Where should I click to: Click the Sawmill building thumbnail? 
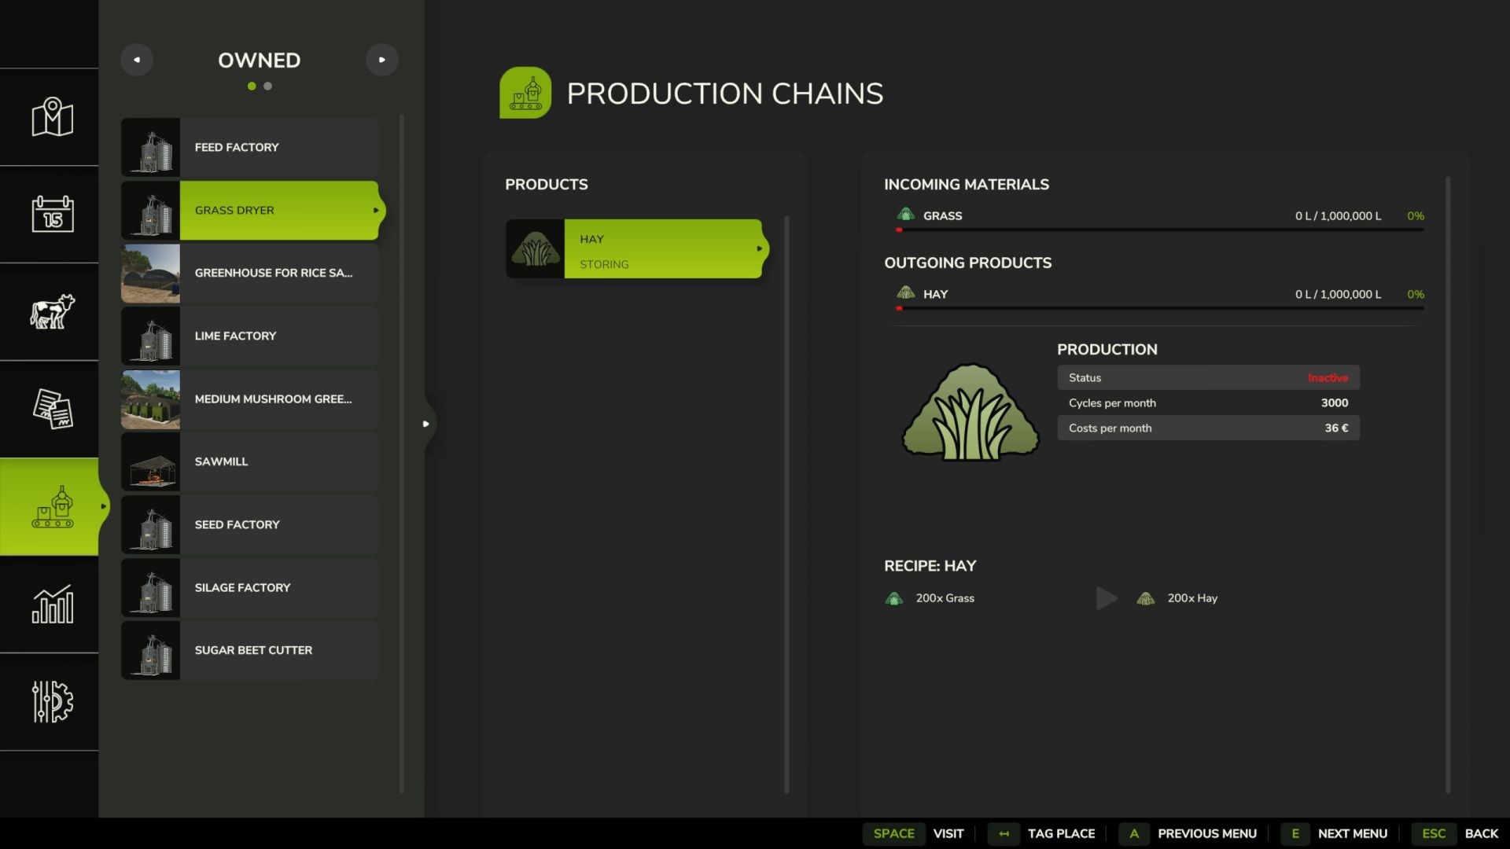[150, 462]
